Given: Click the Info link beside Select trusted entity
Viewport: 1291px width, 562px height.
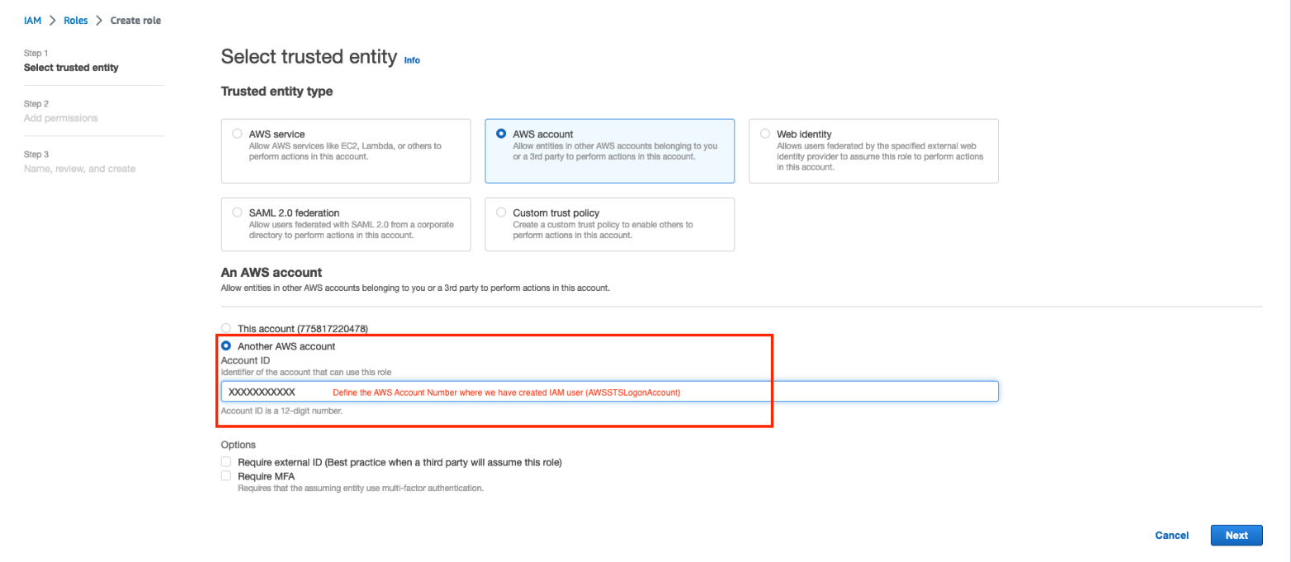Looking at the screenshot, I should [x=411, y=59].
